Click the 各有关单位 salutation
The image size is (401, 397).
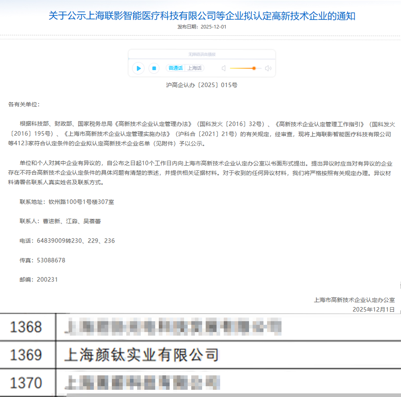pos(24,104)
